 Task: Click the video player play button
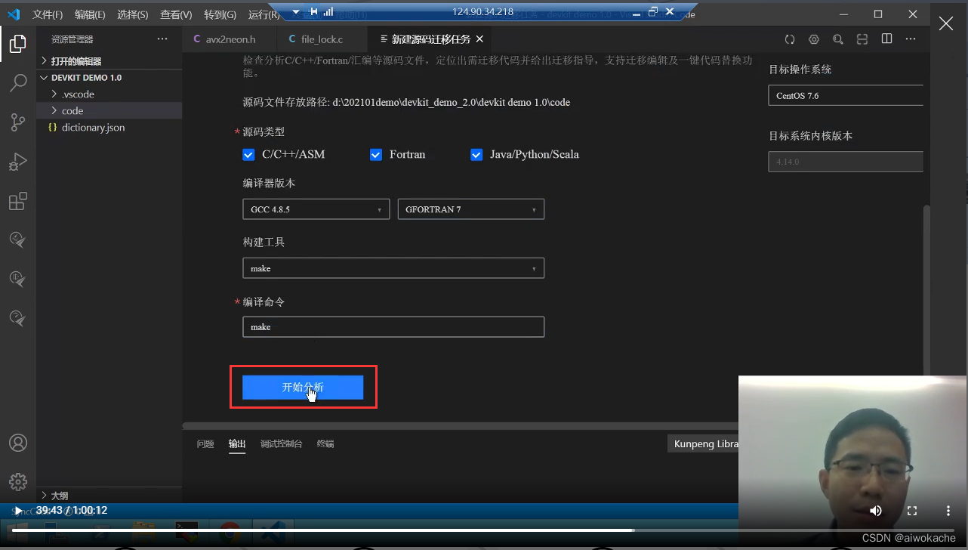pos(19,511)
